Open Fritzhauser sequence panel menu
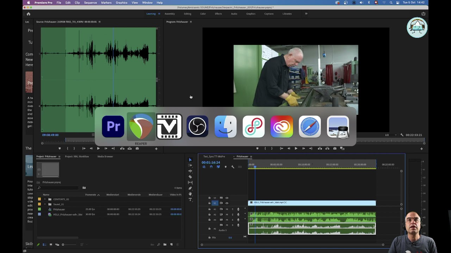The image size is (451, 253). (x=251, y=156)
